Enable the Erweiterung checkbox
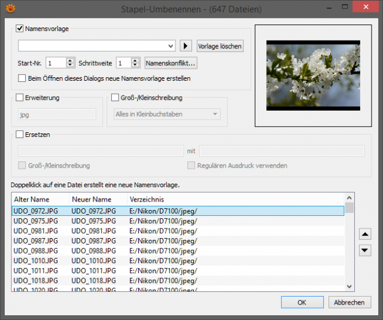The image size is (383, 320). pyautogui.click(x=20, y=97)
